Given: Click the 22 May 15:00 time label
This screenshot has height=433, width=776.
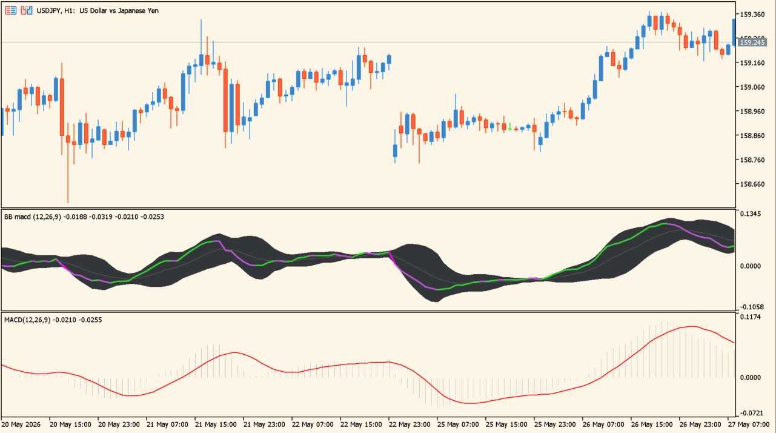Looking at the screenshot, I should pyautogui.click(x=361, y=424).
